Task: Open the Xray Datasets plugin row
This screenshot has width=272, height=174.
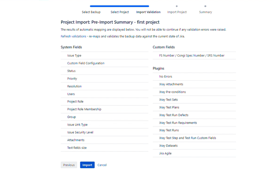Action: tap(168, 145)
